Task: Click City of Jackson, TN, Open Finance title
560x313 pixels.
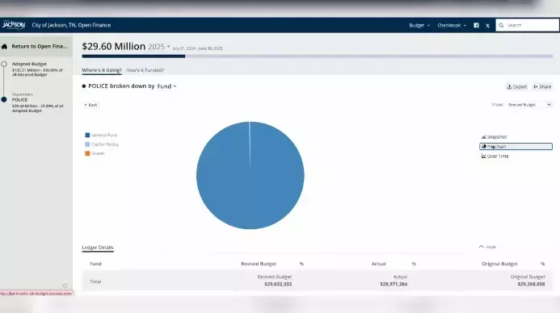Action: tap(71, 25)
